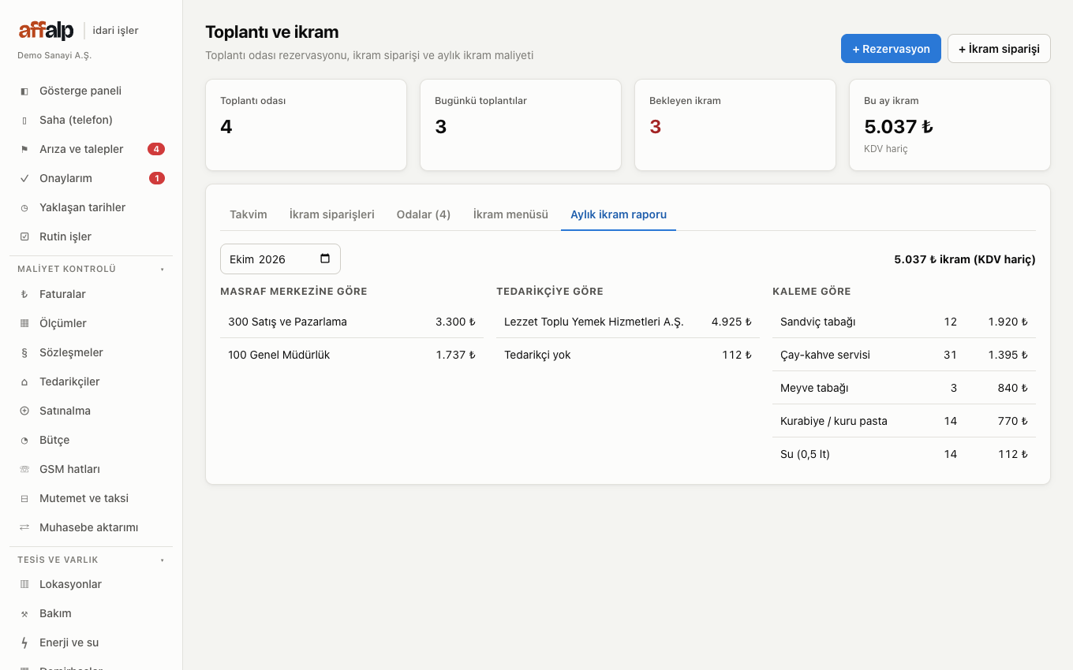Screen dimensions: 1073x670
Task: Select the Aylık ikram raporu tab
Action: pos(619,214)
